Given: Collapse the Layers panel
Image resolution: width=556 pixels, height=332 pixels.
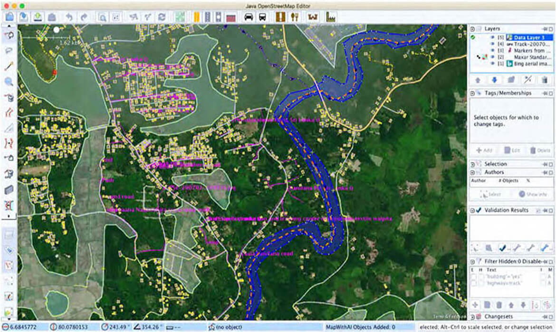Looking at the screenshot, I should tap(473, 29).
